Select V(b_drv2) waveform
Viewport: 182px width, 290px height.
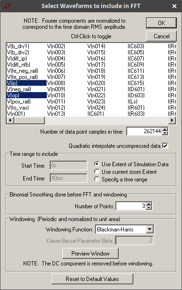(x=18, y=52)
